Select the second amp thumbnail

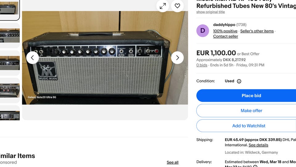point(9,36)
